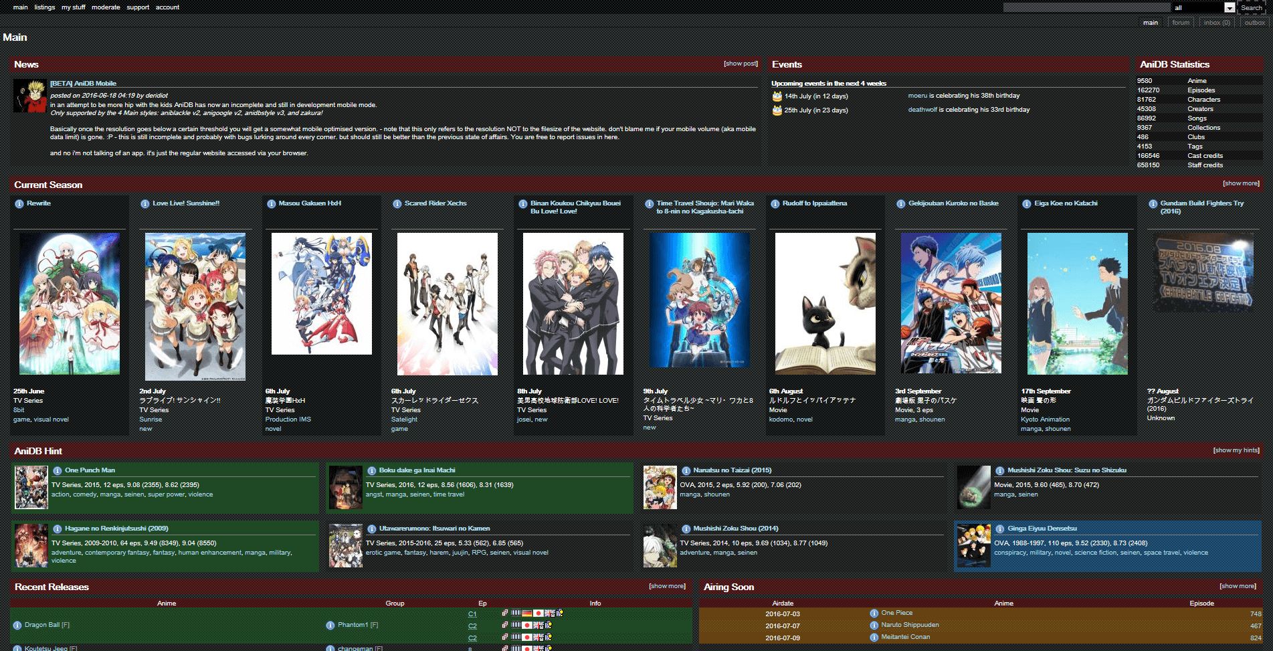Image resolution: width=1273 pixels, height=651 pixels.
Task: Open the support menu
Action: (x=138, y=7)
